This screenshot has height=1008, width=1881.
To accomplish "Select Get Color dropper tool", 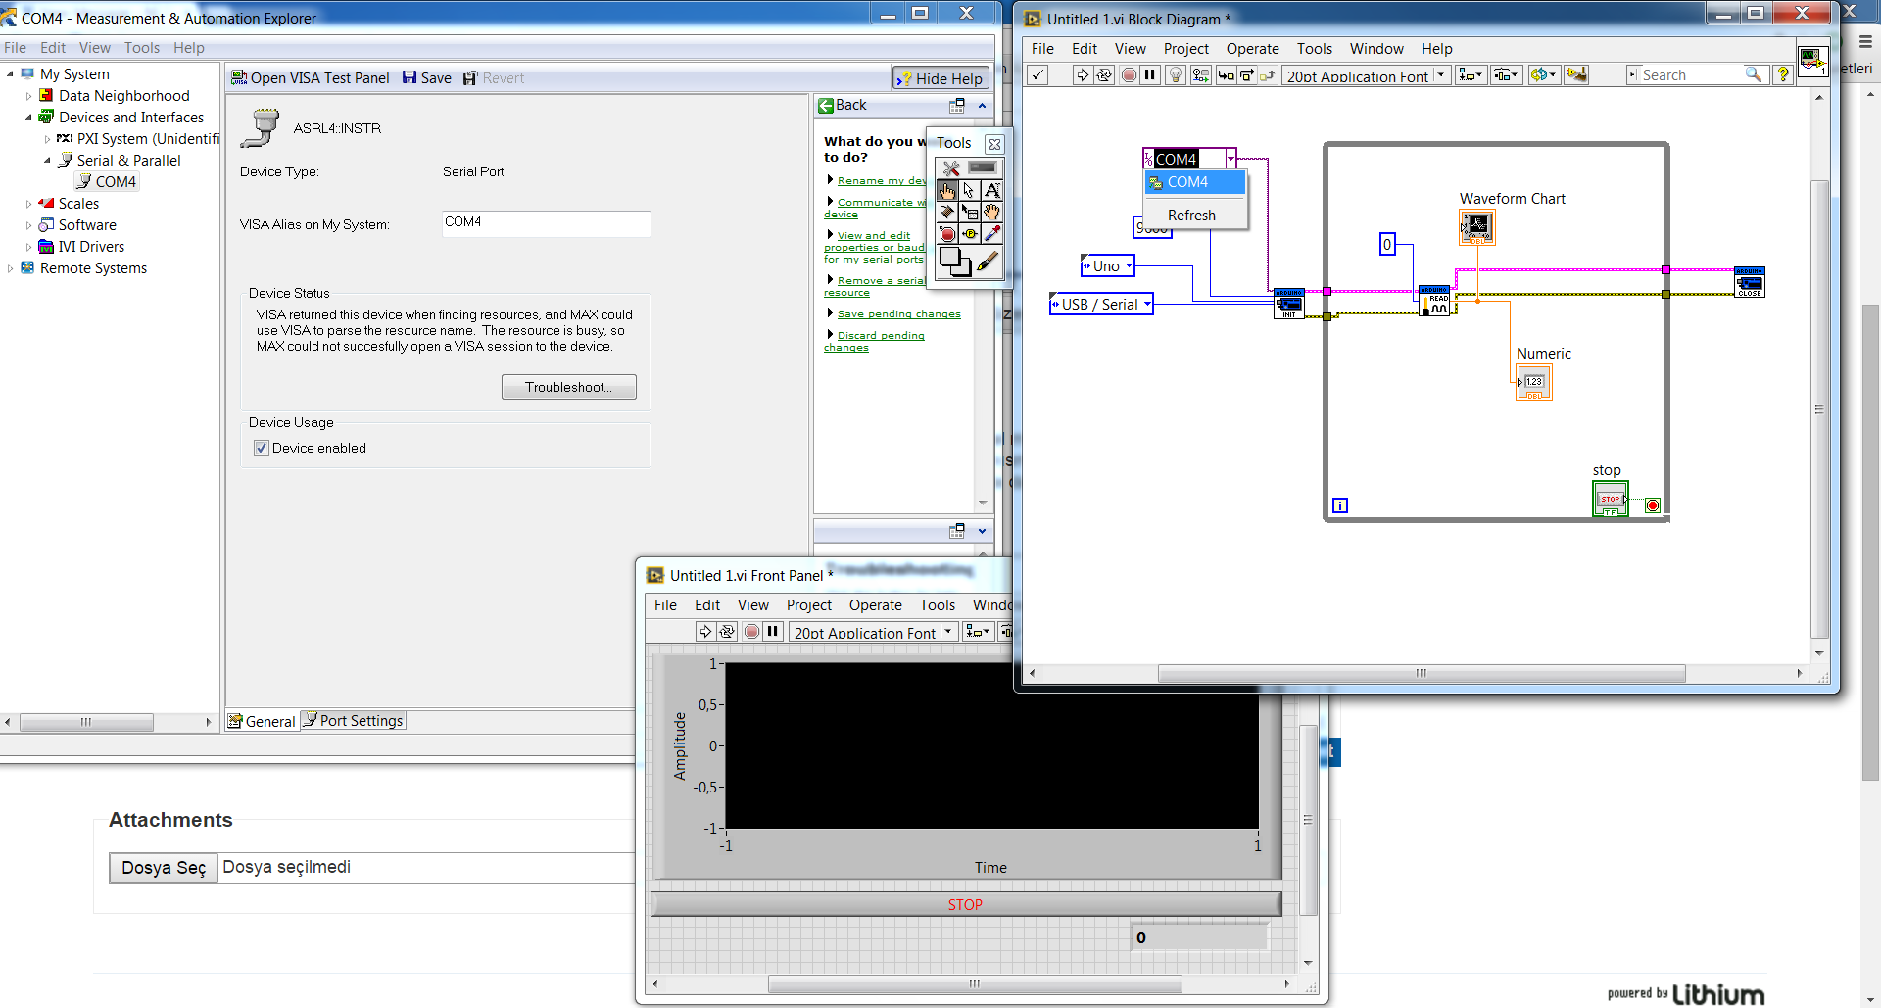I will (991, 233).
